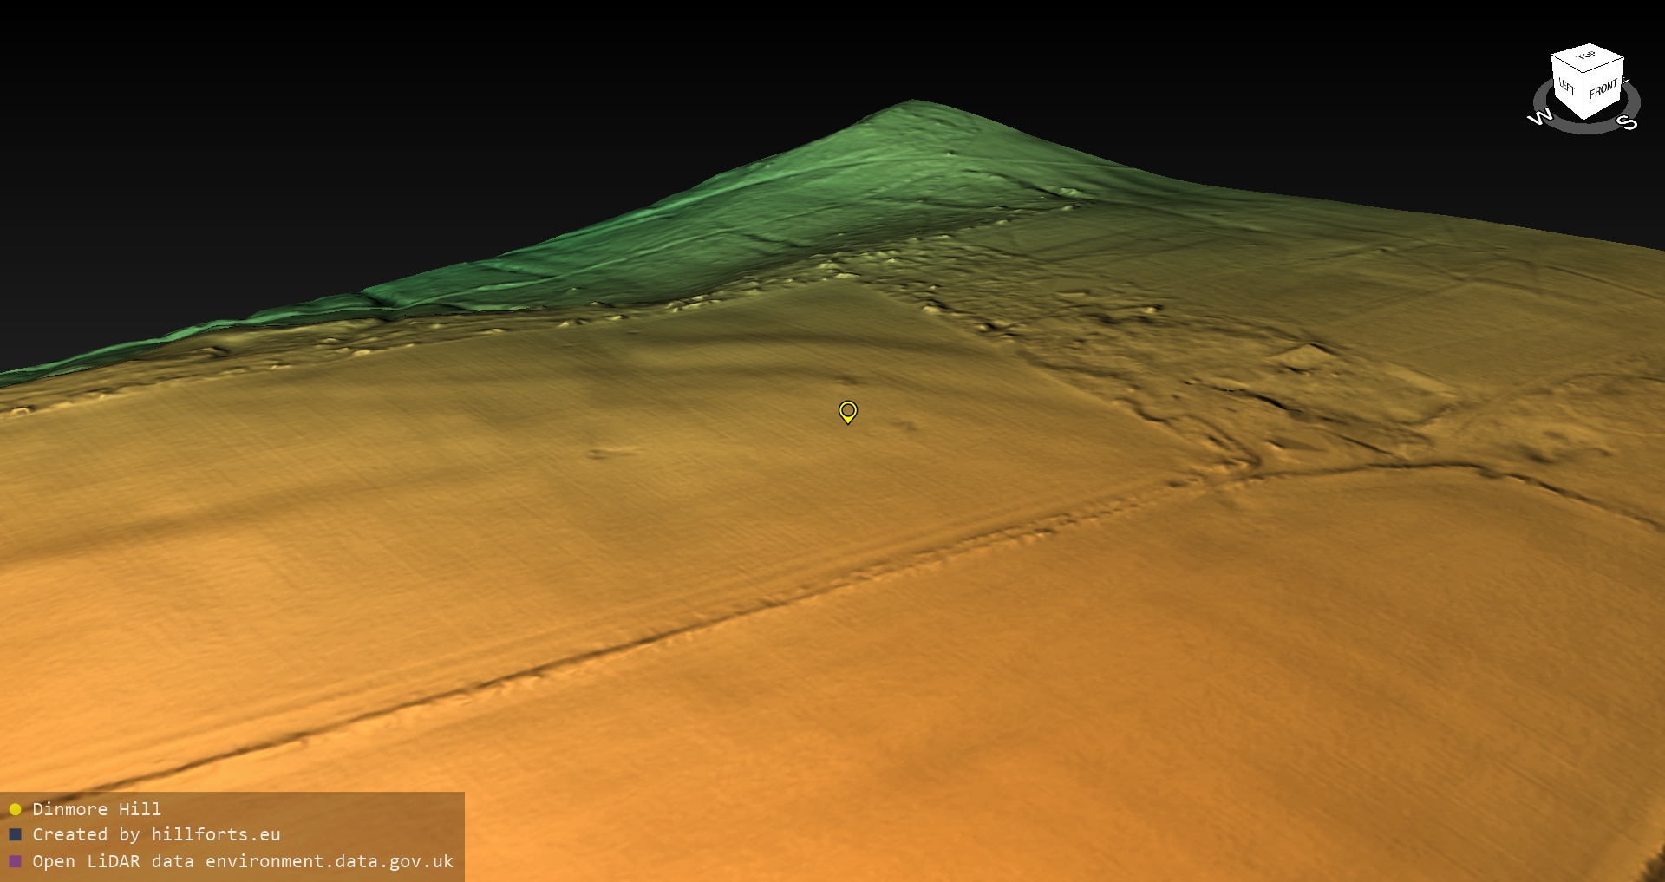This screenshot has width=1665, height=882.
Task: Click the yellow location pin on the terrain
Action: coord(847,410)
